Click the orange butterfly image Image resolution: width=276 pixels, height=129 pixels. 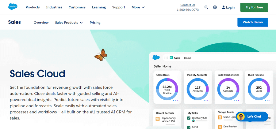[x=101, y=55]
